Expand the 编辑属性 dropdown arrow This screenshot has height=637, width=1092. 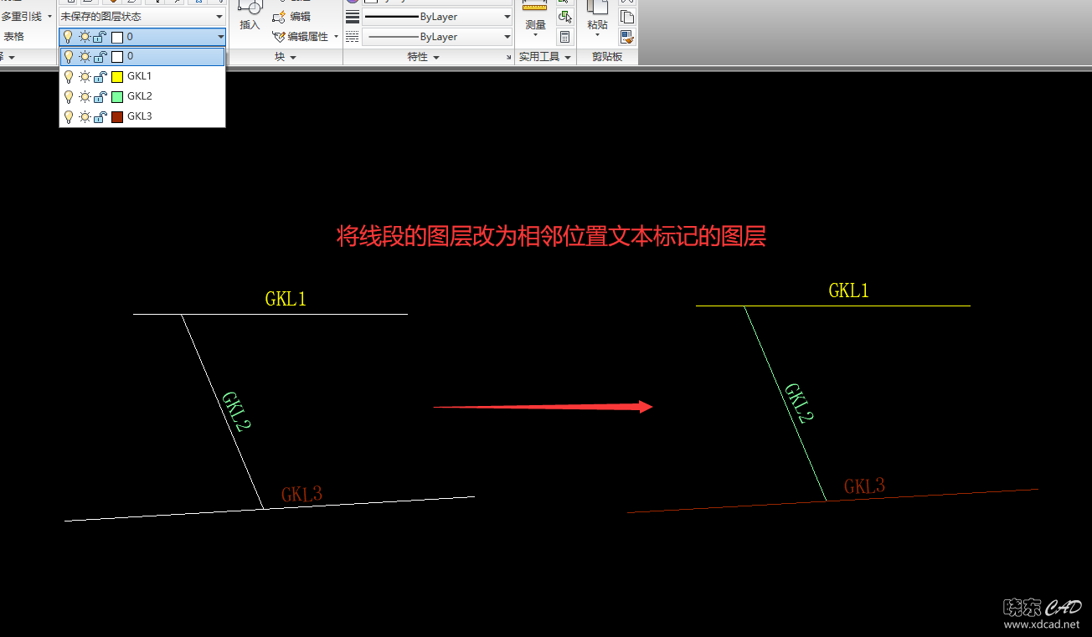click(x=336, y=37)
